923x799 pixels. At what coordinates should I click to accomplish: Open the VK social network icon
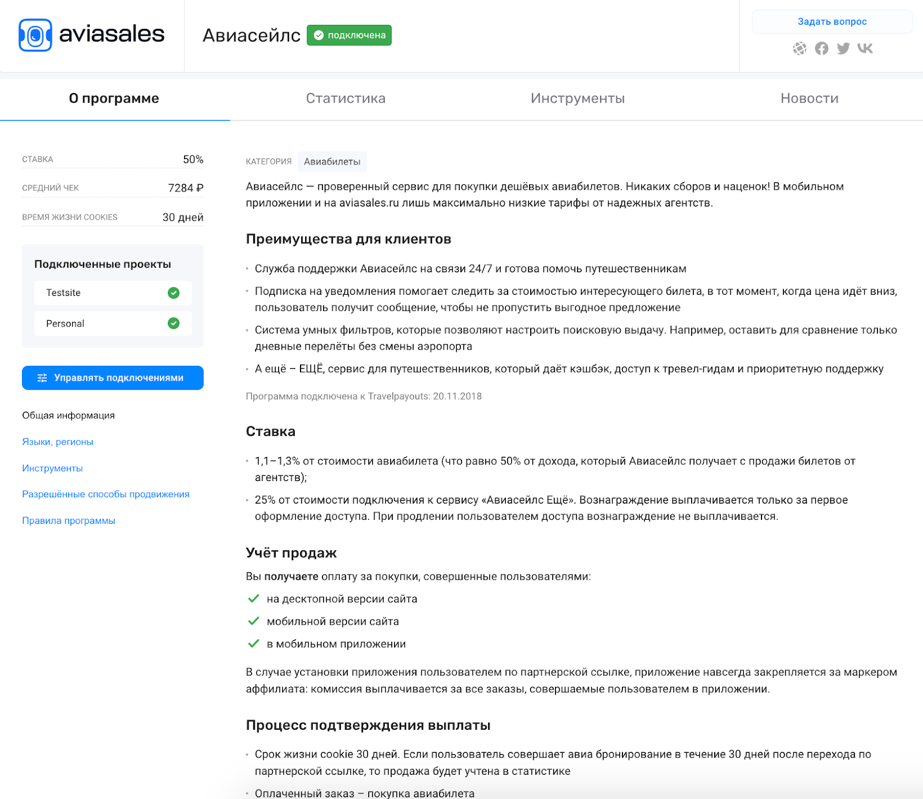pyautogui.click(x=865, y=48)
